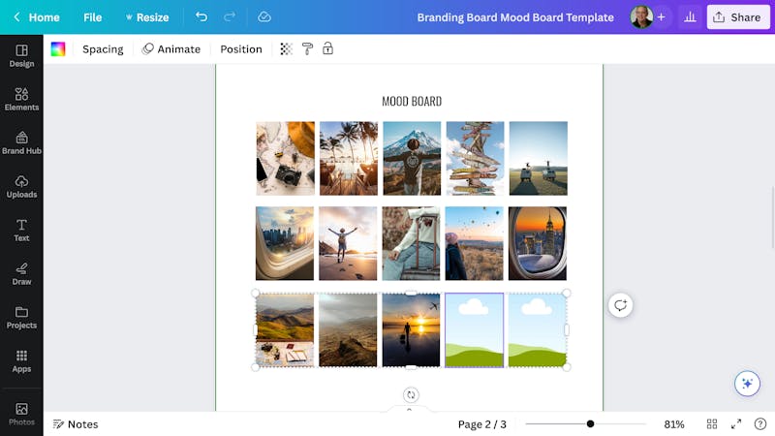
Task: Select the camper vans field photo
Action: 539,158
